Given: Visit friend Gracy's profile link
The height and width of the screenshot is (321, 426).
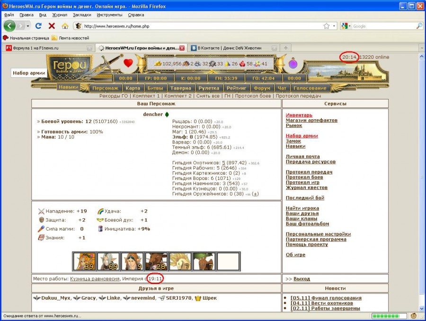Looking at the screenshot, I should point(89,298).
